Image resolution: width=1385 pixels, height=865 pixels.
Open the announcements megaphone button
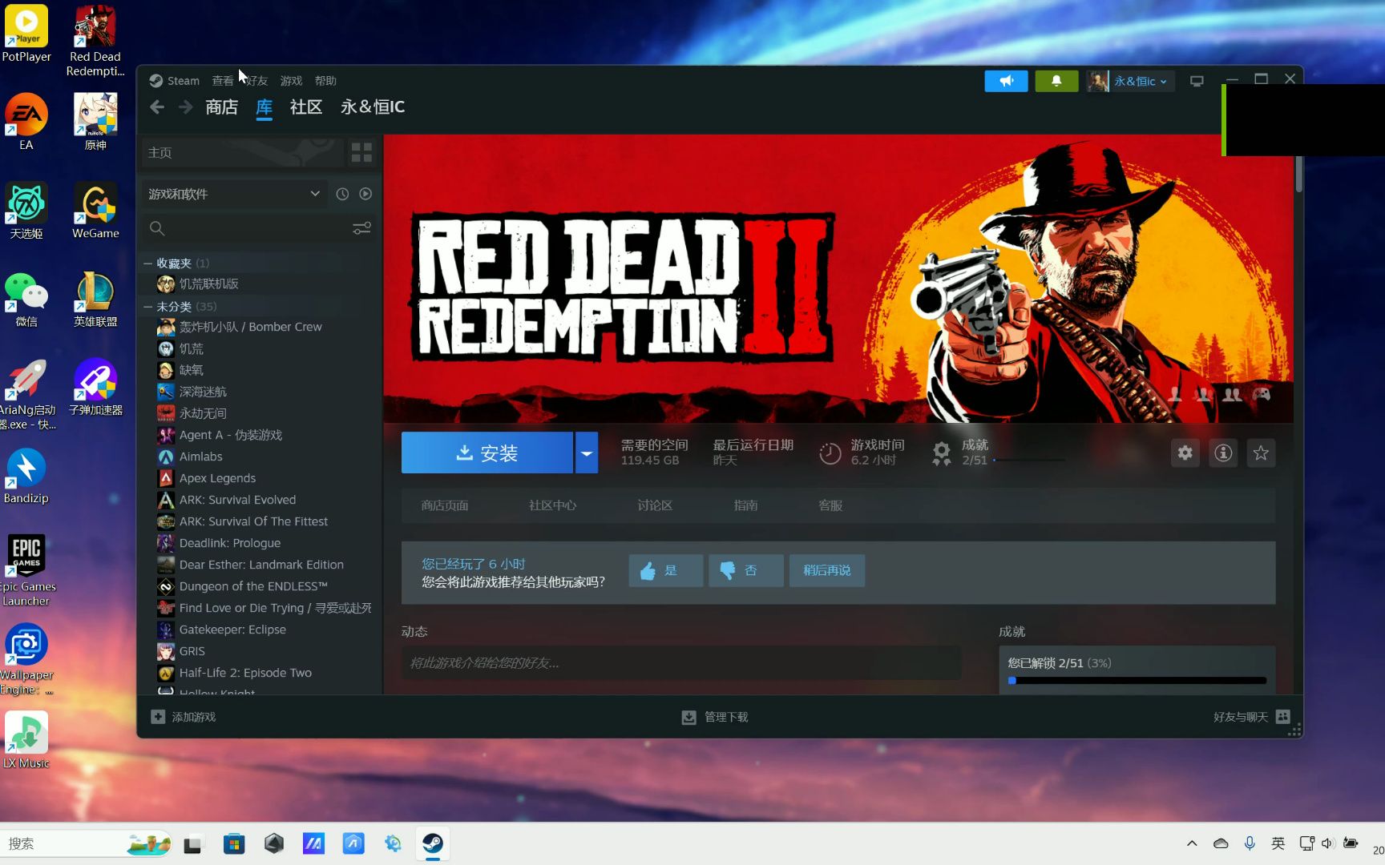click(x=1006, y=81)
